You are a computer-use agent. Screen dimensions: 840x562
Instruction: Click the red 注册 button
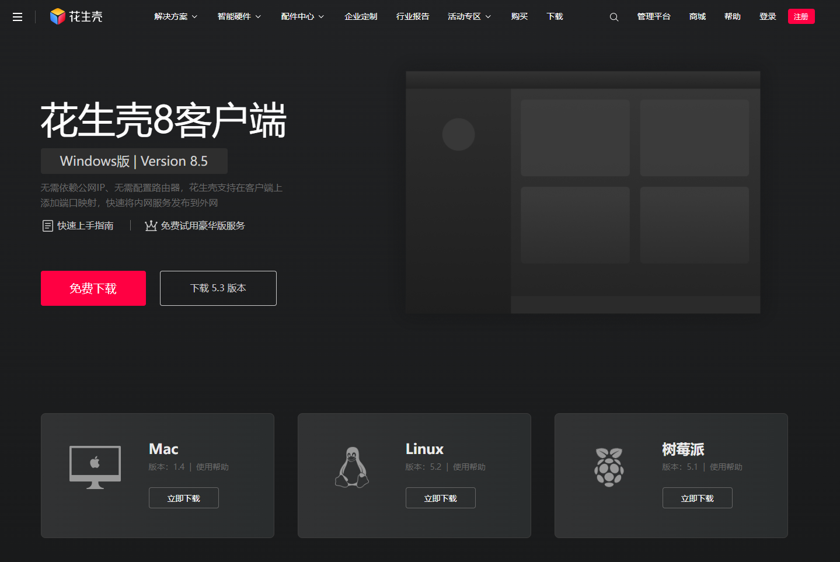click(801, 16)
